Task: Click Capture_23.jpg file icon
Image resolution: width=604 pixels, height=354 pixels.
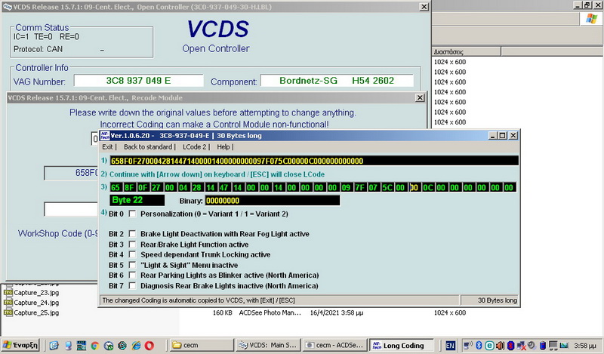Action: (x=8, y=292)
